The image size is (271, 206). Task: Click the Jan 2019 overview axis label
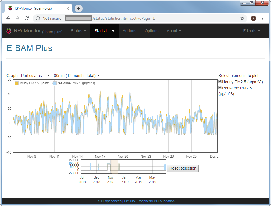pyautogui.click(x=125, y=179)
